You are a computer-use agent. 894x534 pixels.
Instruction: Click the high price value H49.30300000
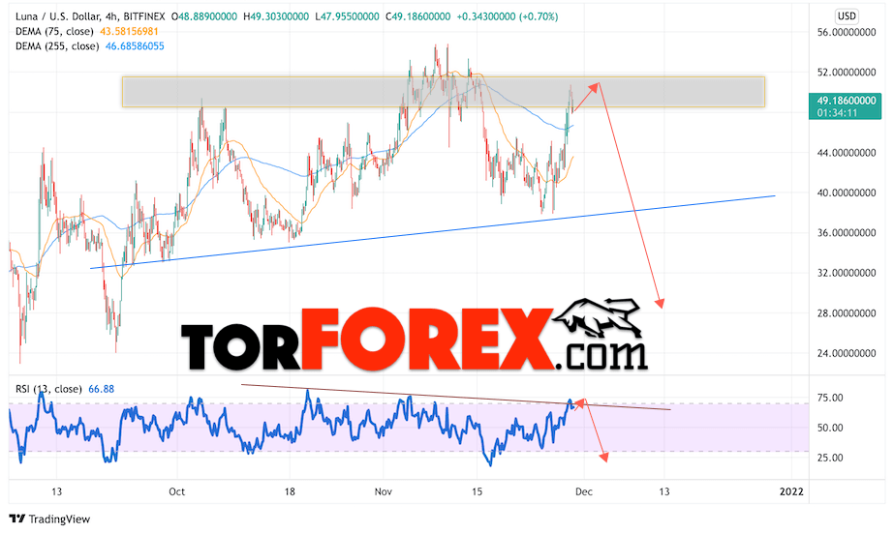276,16
